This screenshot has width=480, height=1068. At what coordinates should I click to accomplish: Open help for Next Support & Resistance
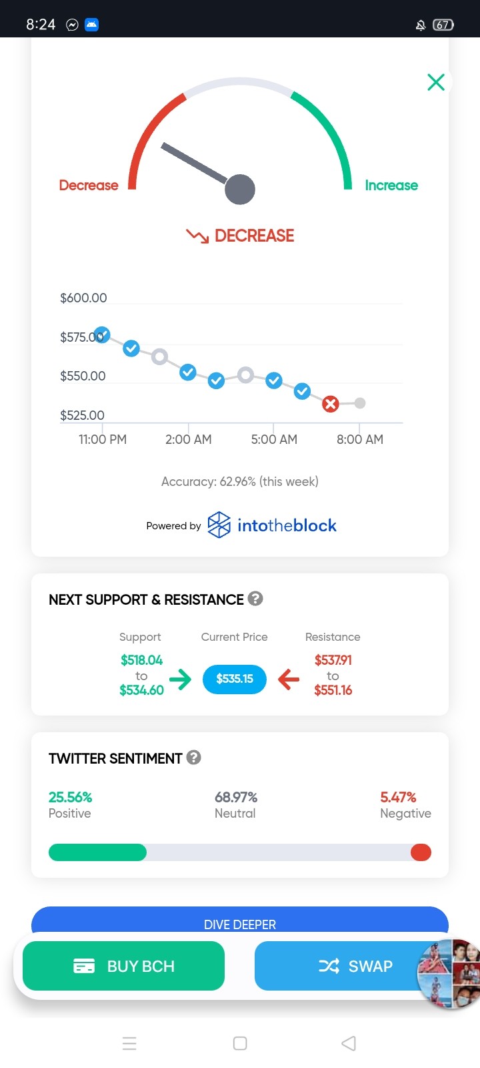coord(255,598)
